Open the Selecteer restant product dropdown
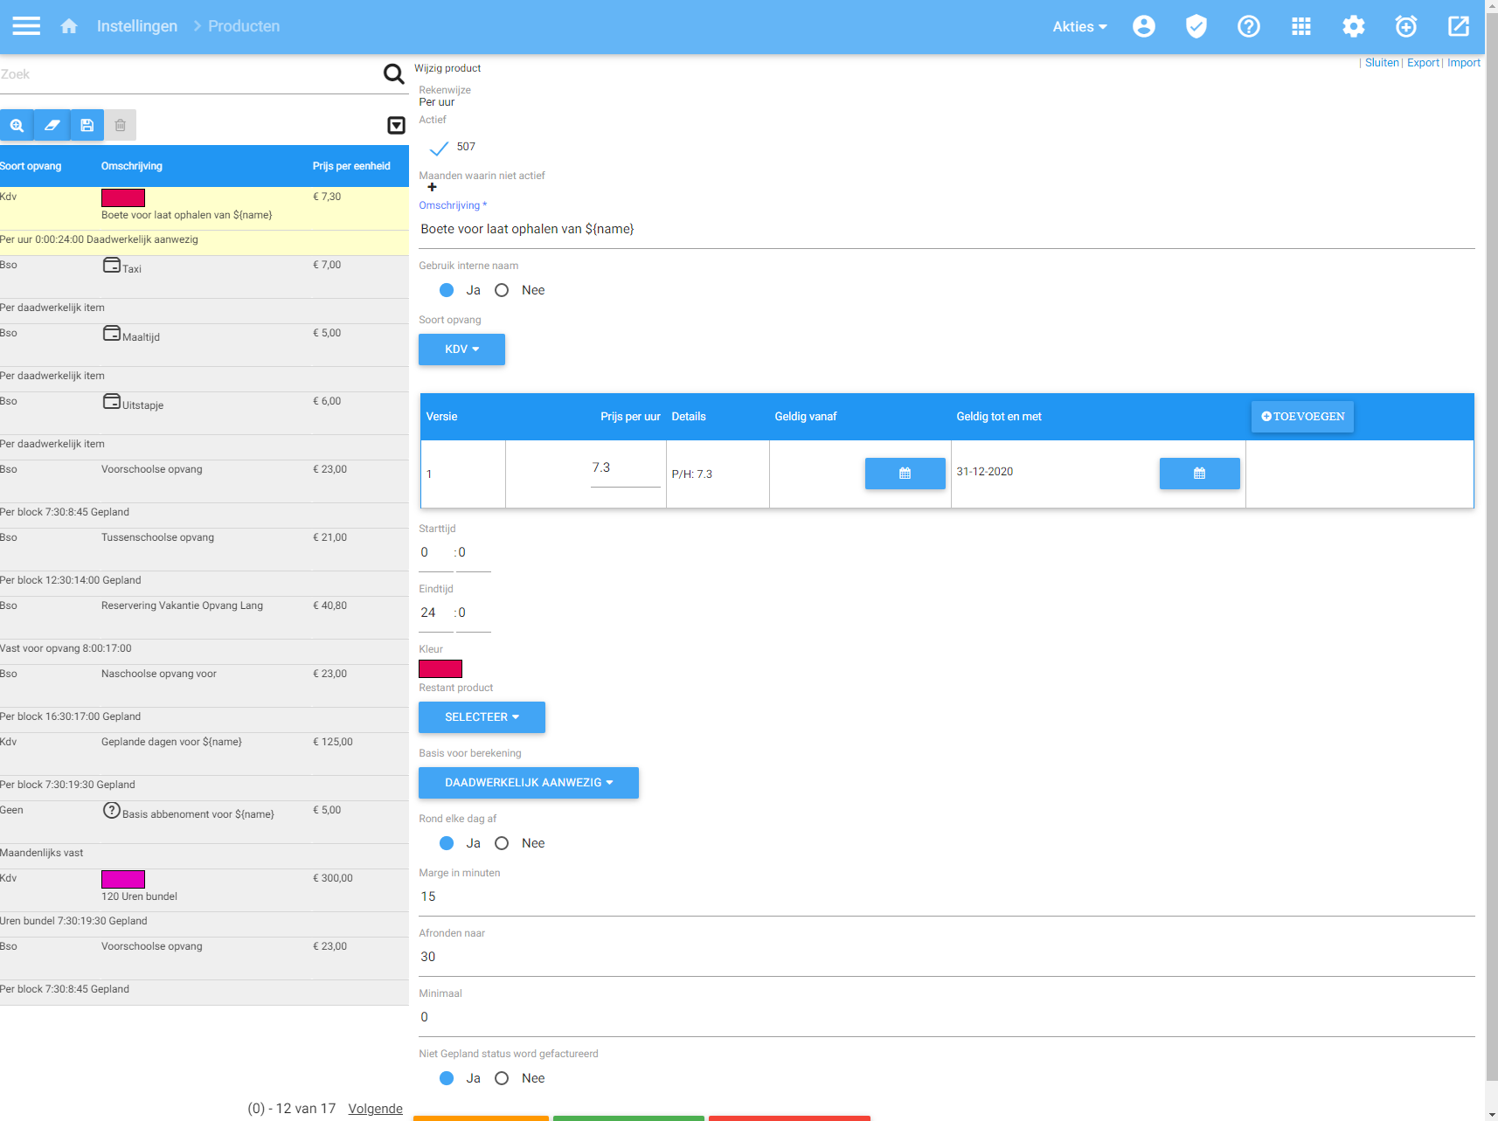The image size is (1498, 1121). 482,717
